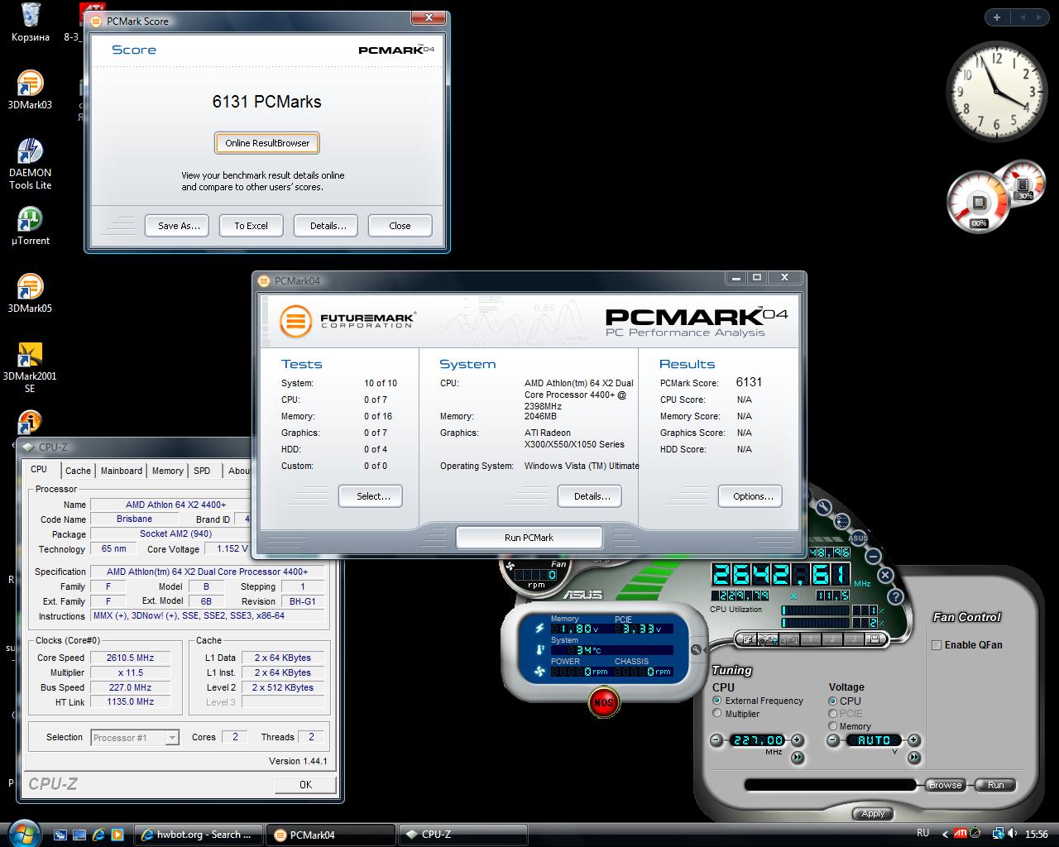The width and height of the screenshot is (1059, 847).
Task: Click the floppy save-profile icon
Action: click(x=875, y=639)
